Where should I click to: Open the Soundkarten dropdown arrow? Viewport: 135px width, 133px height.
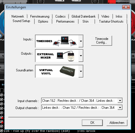[x=81, y=71]
